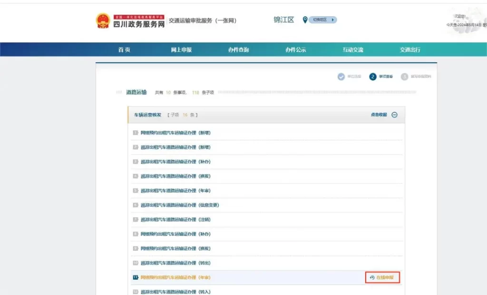Open the 互动交流 nav item
Image resolution: width=487 pixels, height=295 pixels.
click(353, 50)
